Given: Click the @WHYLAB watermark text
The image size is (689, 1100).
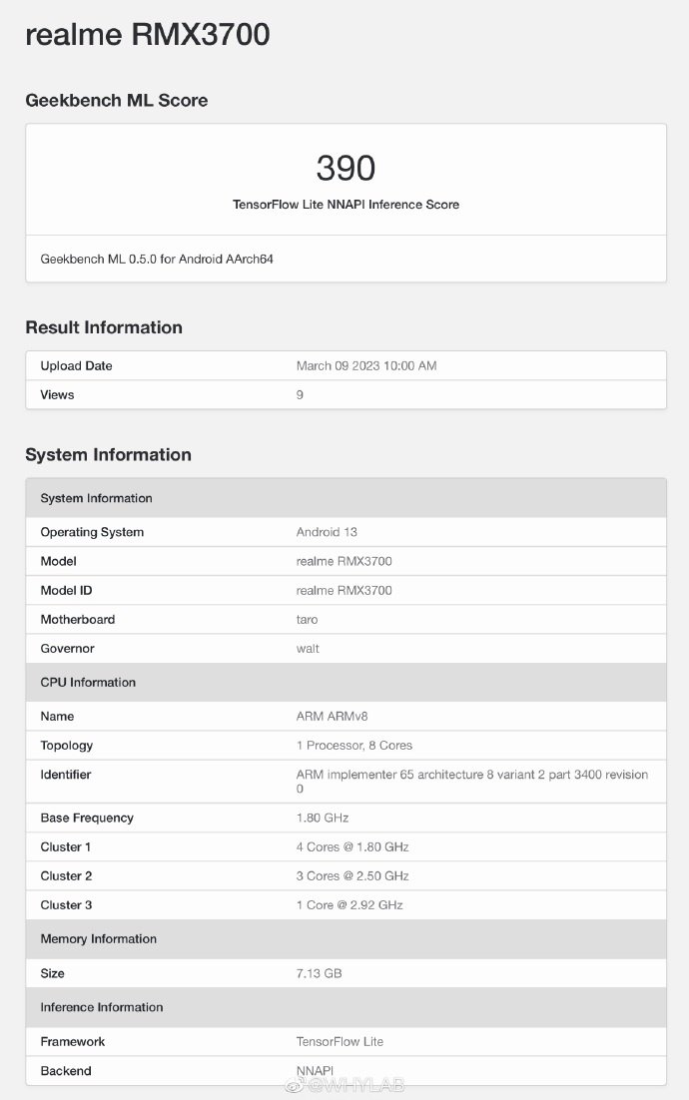Looking at the screenshot, I should (x=355, y=1084).
